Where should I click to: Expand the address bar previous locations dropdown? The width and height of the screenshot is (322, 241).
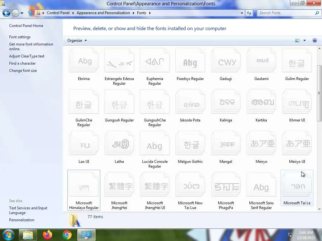click(242, 13)
